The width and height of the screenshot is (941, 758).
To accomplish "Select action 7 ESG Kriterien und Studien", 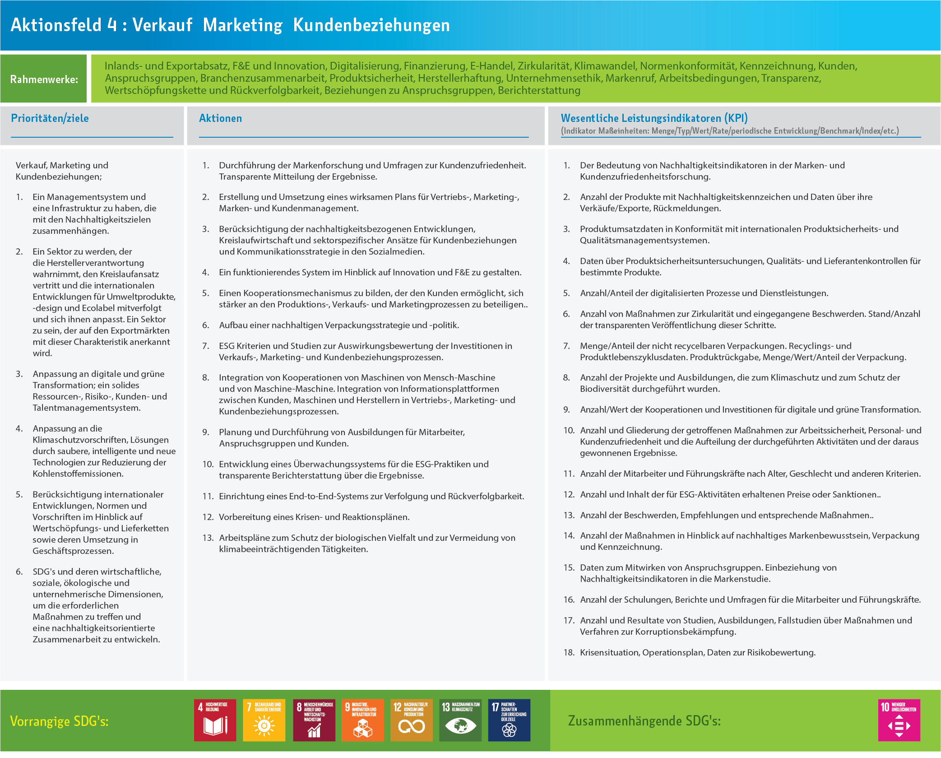I will tap(357, 352).
